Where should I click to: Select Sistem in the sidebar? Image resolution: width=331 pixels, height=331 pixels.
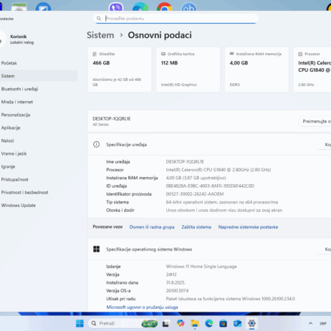(x=39, y=76)
